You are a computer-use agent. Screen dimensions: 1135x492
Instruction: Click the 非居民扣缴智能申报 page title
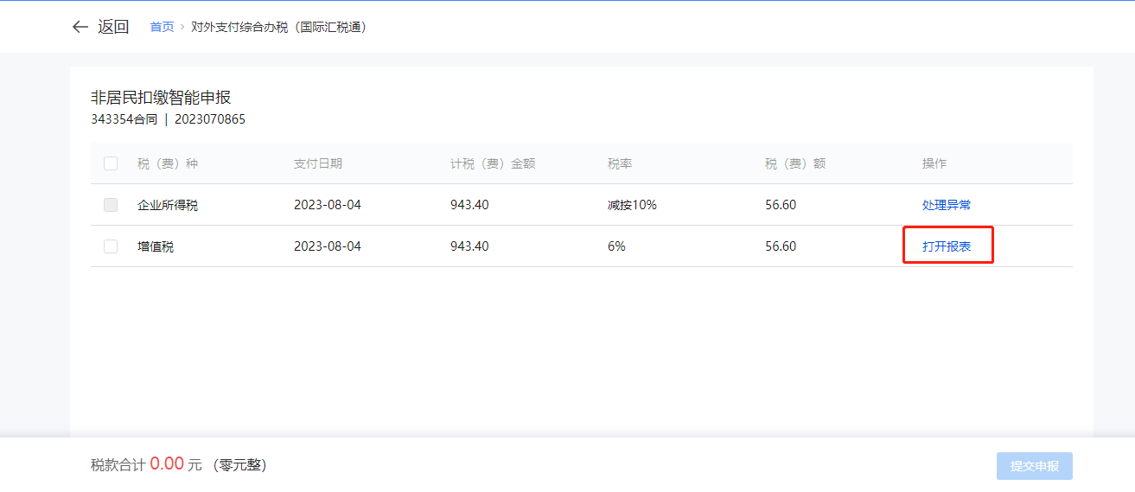[x=161, y=98]
